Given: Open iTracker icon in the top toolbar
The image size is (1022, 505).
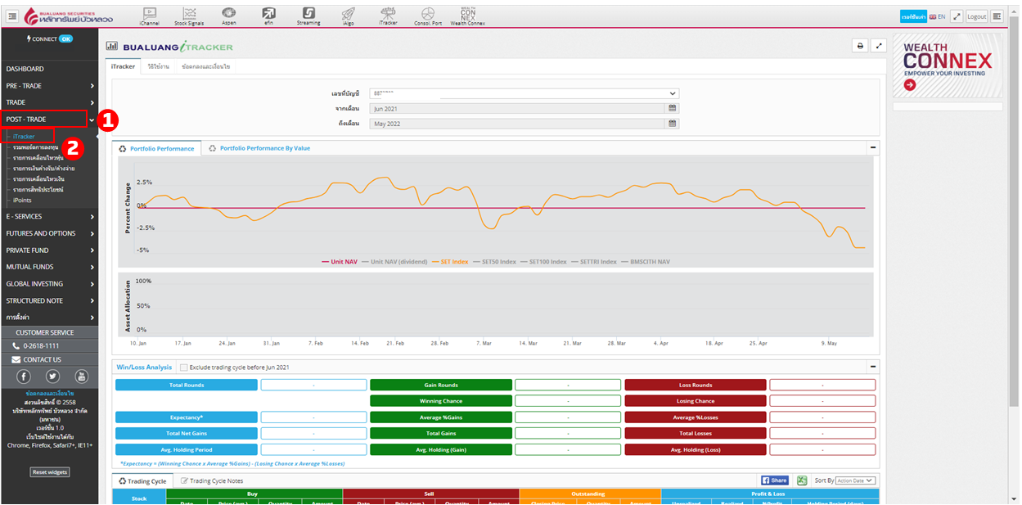Looking at the screenshot, I should tap(388, 16).
